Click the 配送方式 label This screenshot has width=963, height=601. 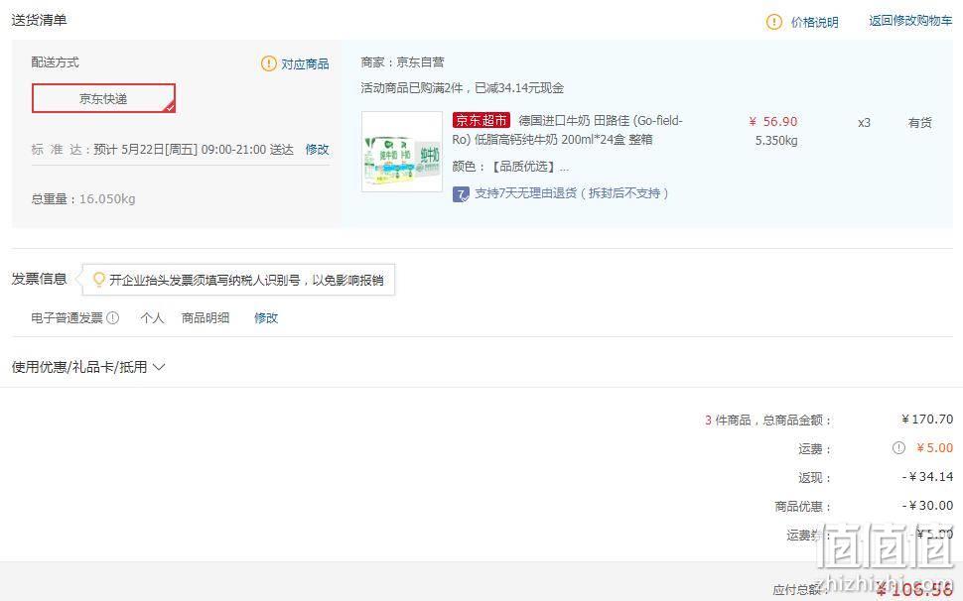pos(56,61)
